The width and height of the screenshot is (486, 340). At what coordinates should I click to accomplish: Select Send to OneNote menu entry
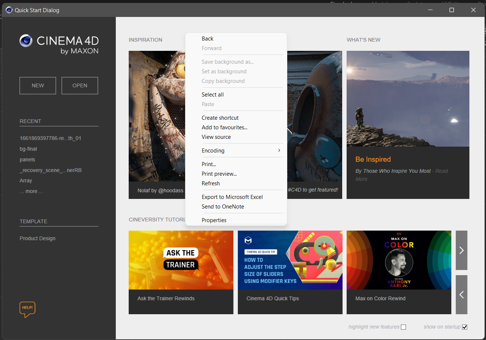click(x=223, y=207)
